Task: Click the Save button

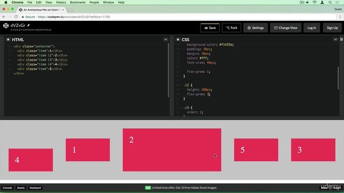Action: [210, 28]
